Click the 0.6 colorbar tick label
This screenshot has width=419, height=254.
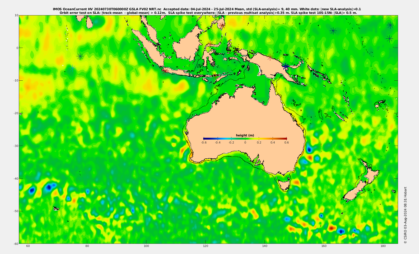(286, 142)
